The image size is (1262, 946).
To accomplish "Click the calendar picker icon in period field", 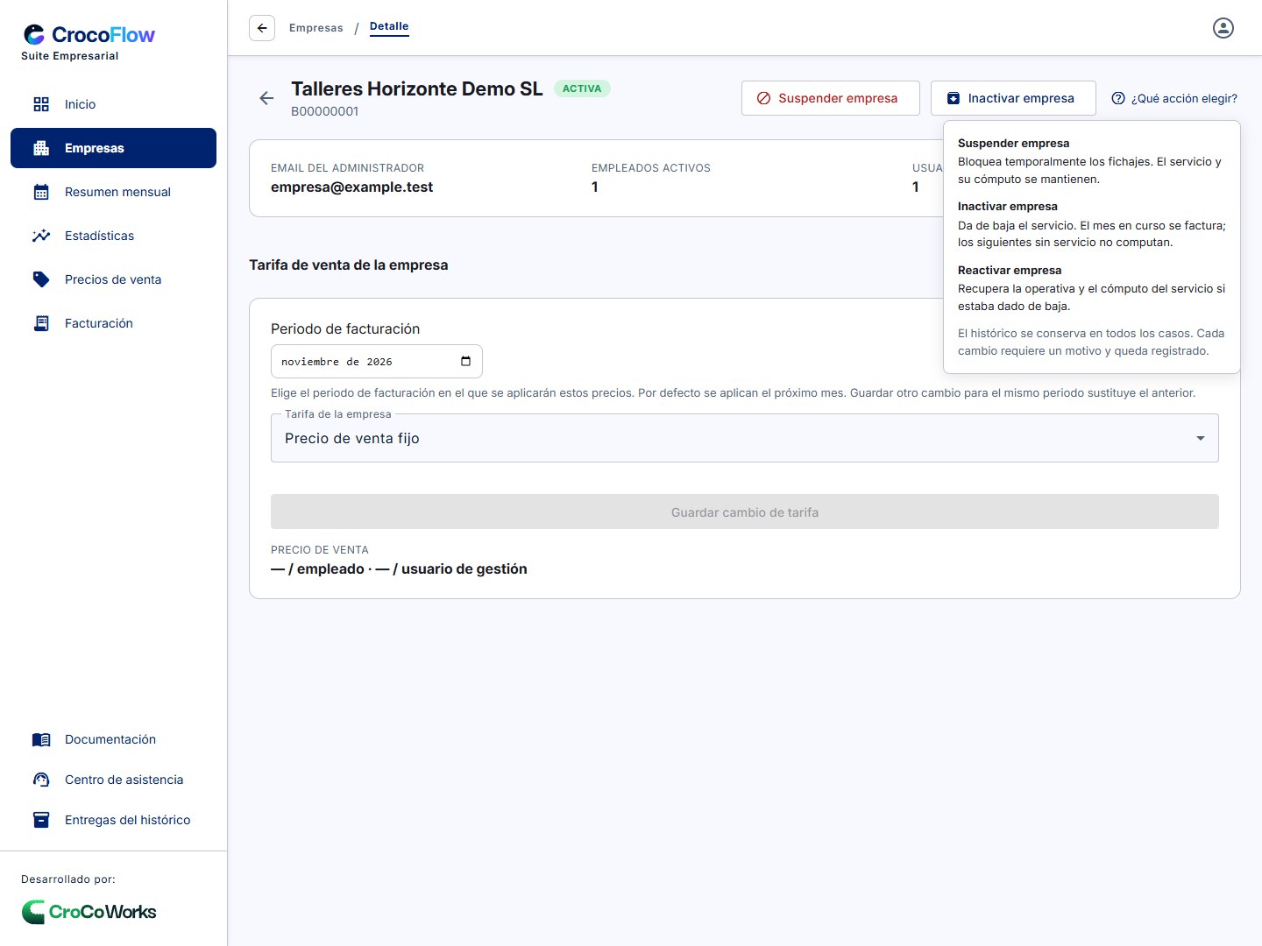I will (x=465, y=361).
